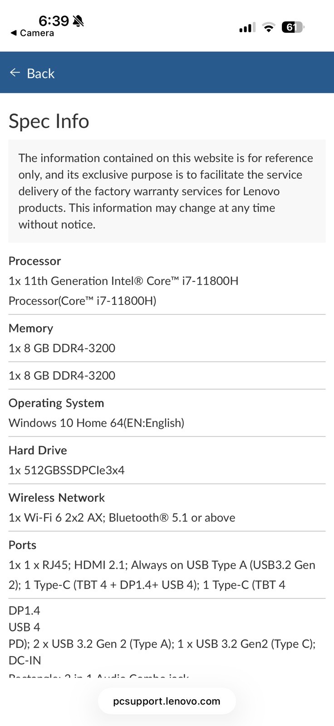This screenshot has height=726, width=334.
Task: Tap the Wi-Fi 6 2x2 AX Bluetooth entry
Action: (122, 518)
